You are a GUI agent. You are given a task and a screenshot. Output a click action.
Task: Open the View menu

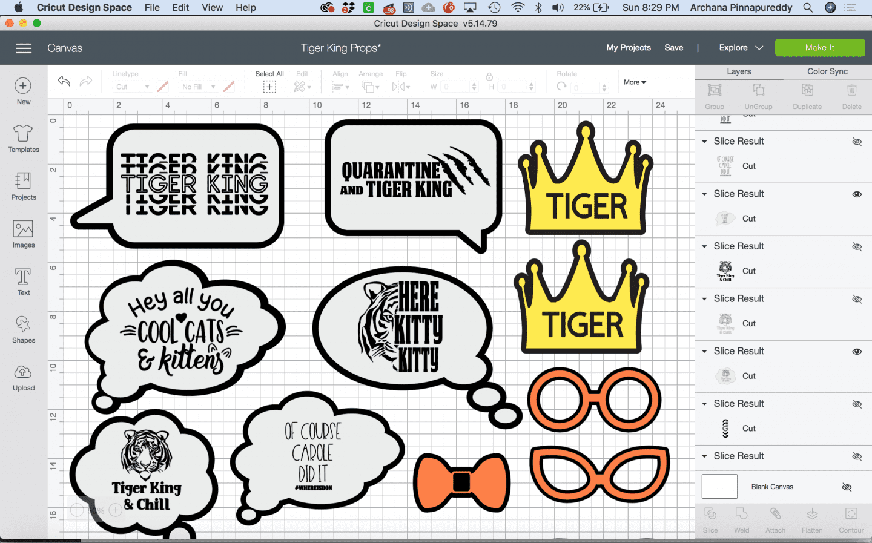212,7
